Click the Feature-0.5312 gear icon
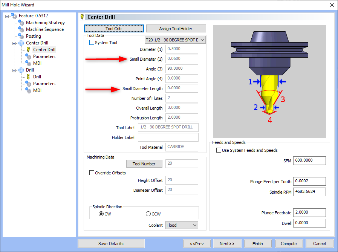 (x=14, y=16)
